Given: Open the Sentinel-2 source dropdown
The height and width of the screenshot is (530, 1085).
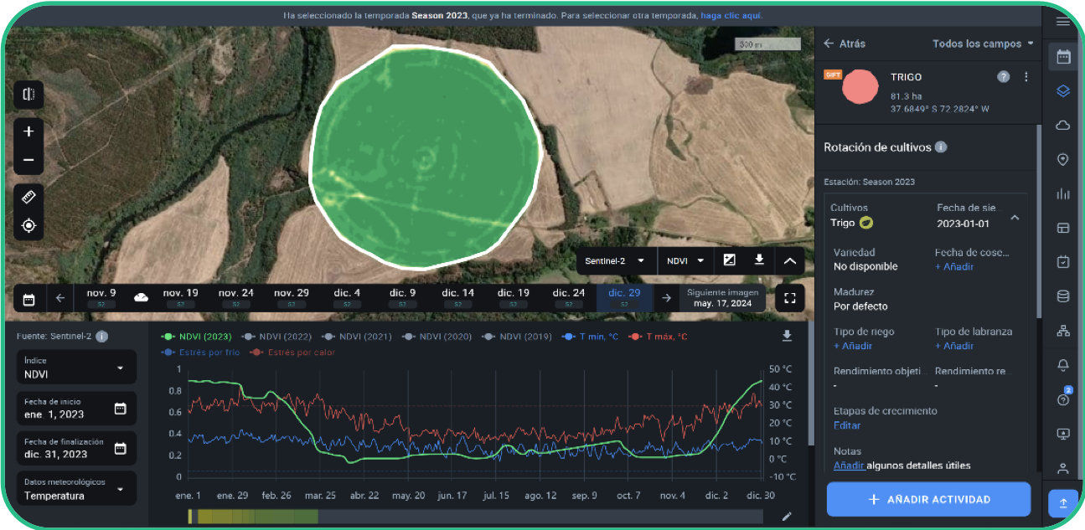Looking at the screenshot, I should (x=615, y=260).
